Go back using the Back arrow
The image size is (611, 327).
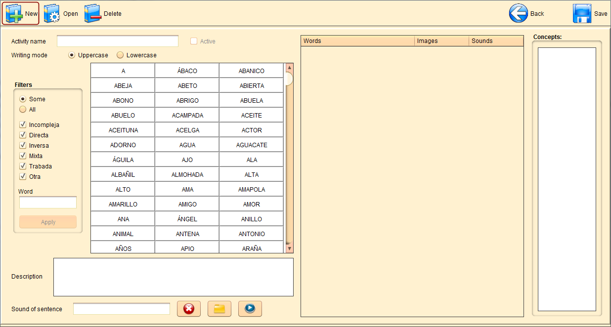pos(519,13)
